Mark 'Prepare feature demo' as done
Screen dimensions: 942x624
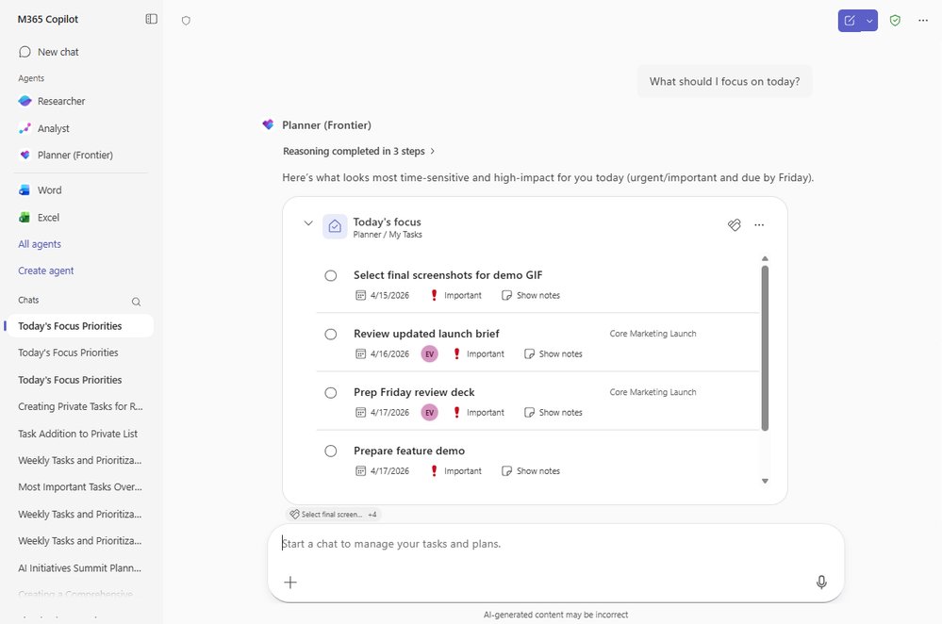[331, 451]
